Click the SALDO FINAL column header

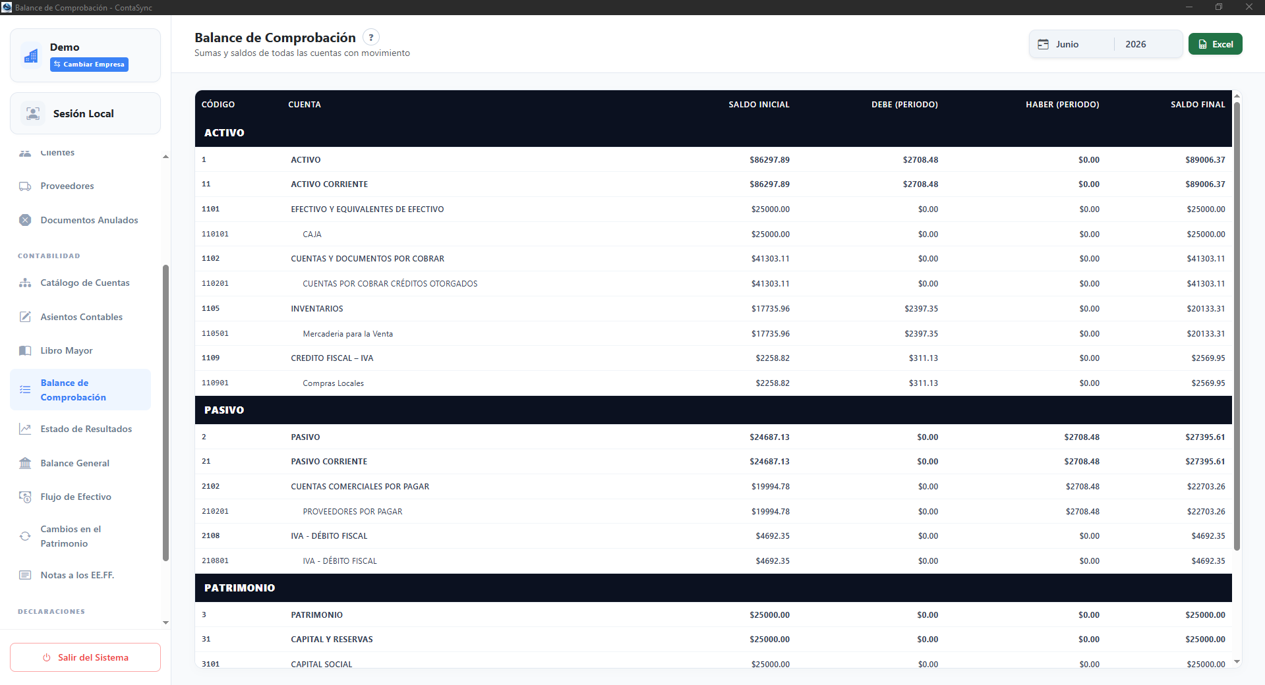pyautogui.click(x=1198, y=105)
